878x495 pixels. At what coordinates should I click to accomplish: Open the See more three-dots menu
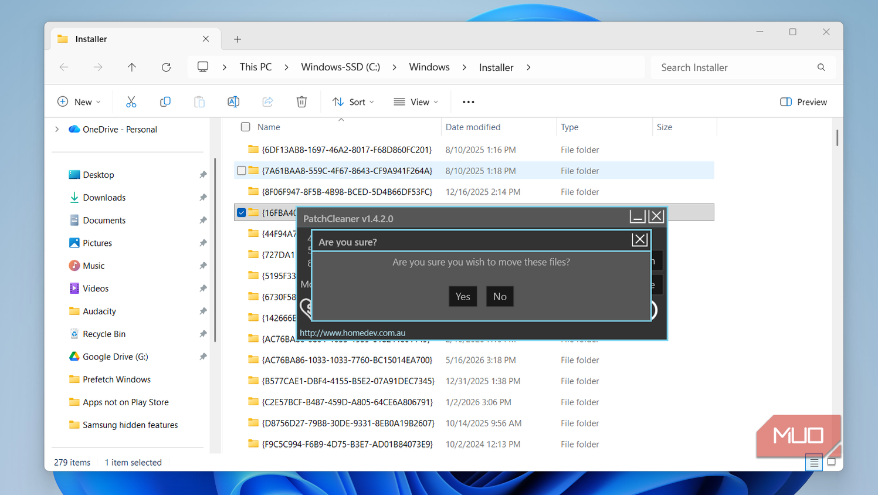point(468,102)
